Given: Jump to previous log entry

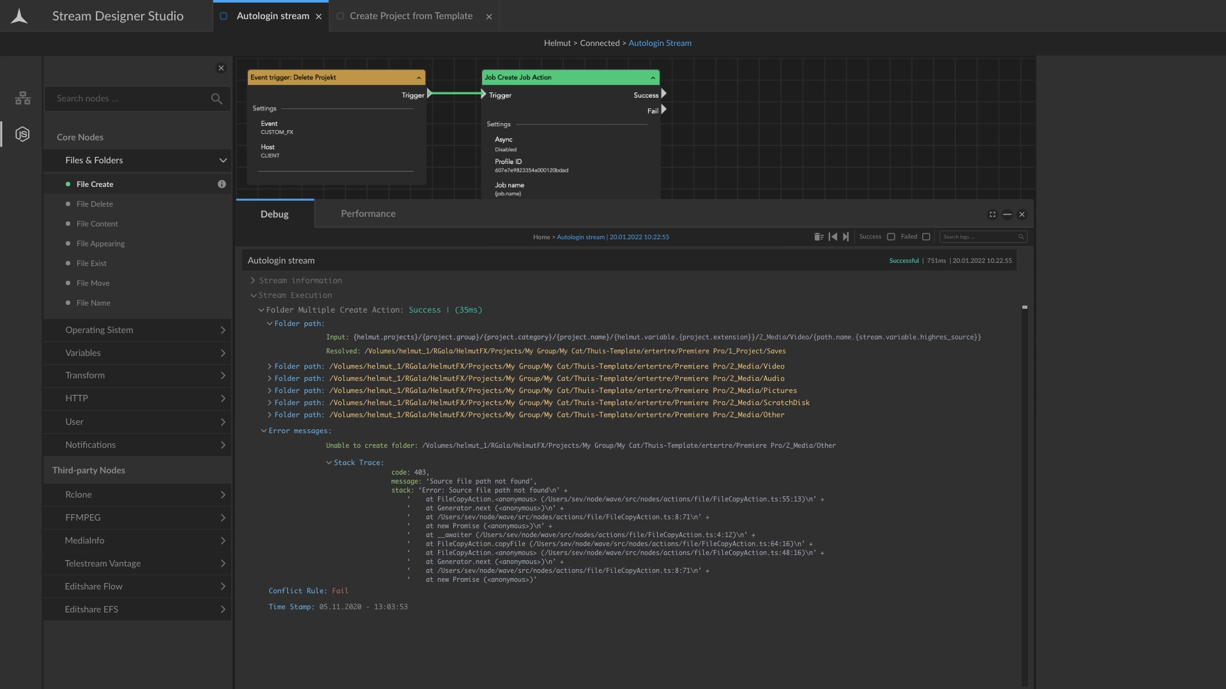Looking at the screenshot, I should click(x=833, y=237).
